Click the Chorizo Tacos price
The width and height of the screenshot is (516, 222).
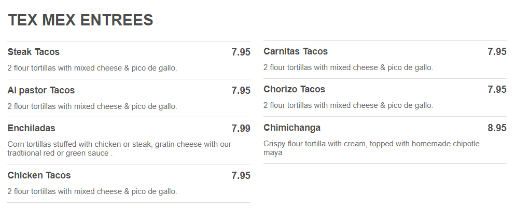pos(497,90)
